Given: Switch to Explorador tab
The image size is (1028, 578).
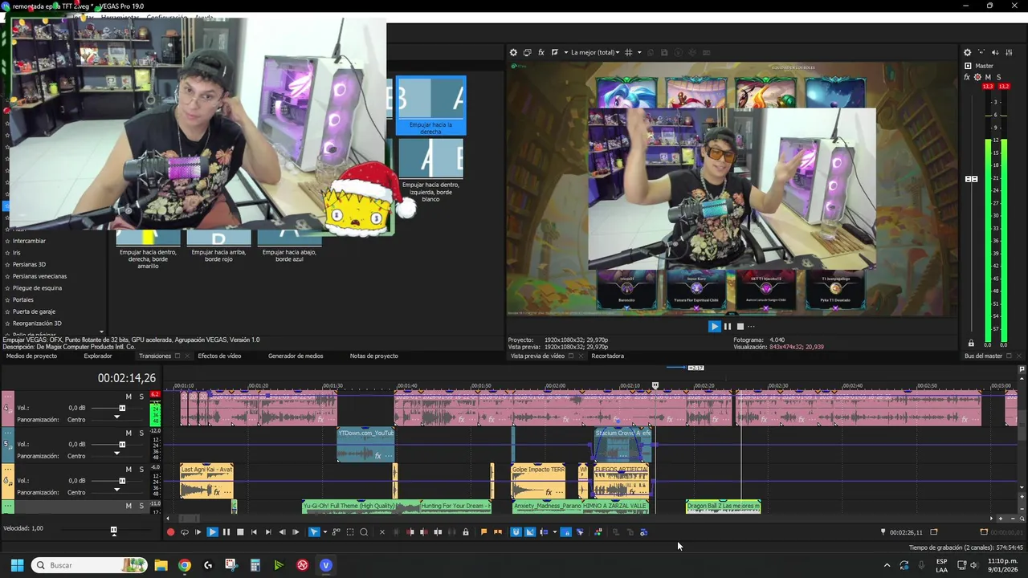Looking at the screenshot, I should (98, 356).
